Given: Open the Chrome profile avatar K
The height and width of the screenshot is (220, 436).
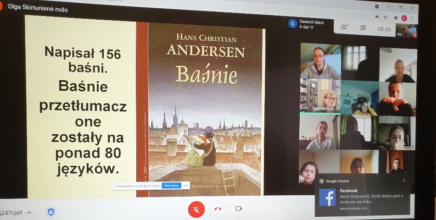Looking at the screenshot, I should point(404,18).
